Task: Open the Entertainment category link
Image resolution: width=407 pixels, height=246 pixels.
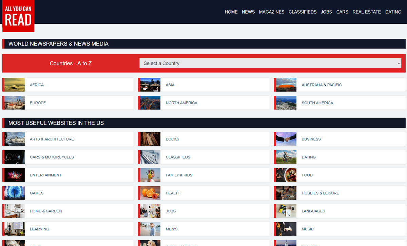Action: point(46,175)
